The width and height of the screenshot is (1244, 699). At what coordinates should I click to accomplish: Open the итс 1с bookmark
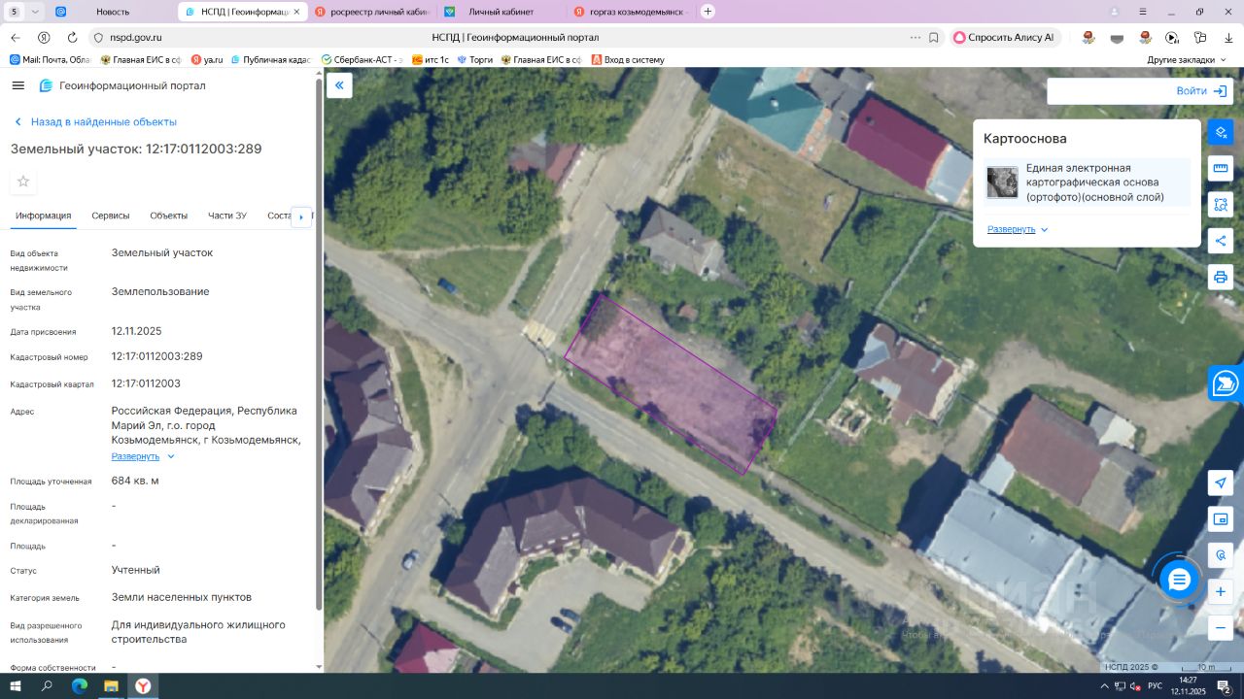pyautogui.click(x=431, y=59)
